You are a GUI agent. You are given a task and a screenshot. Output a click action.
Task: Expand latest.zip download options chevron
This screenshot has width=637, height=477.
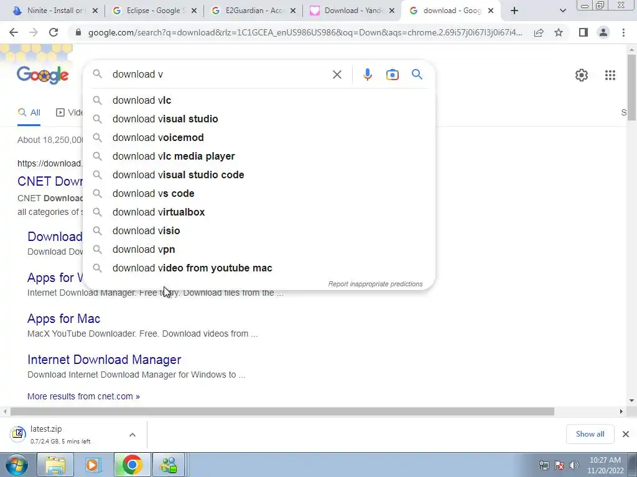pyautogui.click(x=133, y=435)
